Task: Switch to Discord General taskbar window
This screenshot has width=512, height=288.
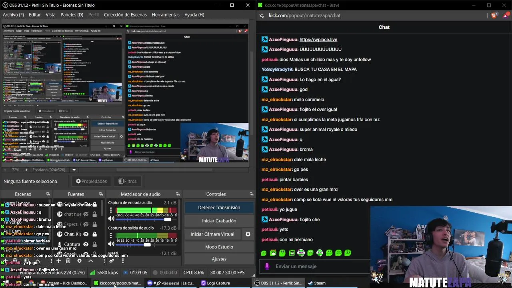Action: tap(171, 283)
